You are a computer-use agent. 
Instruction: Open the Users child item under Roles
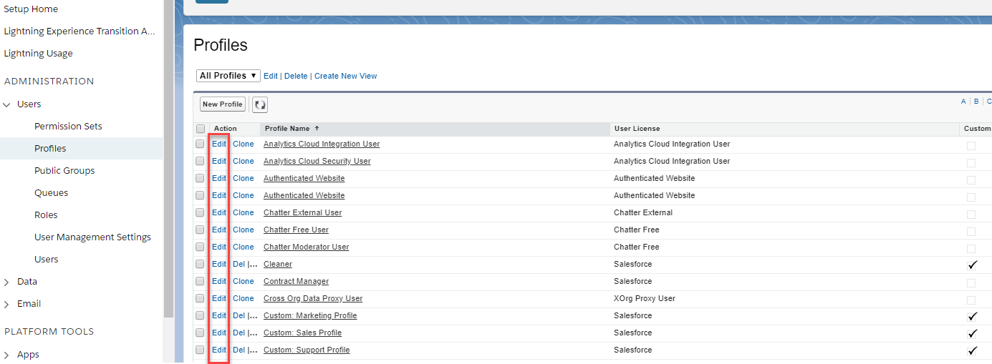tap(47, 260)
